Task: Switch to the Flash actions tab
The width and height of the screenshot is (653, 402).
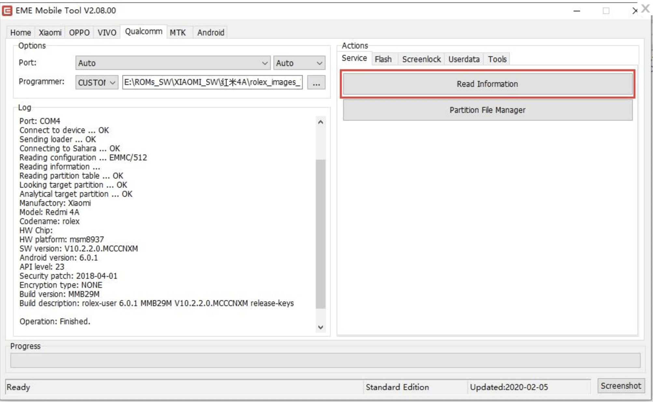Action: click(x=383, y=59)
